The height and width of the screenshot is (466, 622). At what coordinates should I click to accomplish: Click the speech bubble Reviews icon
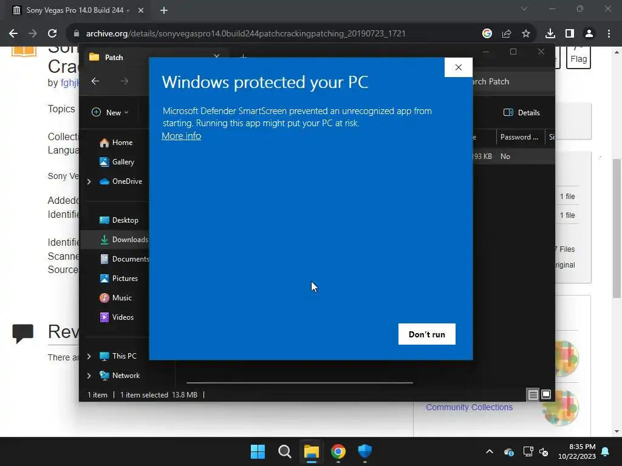23,333
